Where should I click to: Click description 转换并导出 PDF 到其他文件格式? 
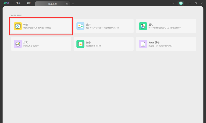pyautogui.click(x=37, y=28)
